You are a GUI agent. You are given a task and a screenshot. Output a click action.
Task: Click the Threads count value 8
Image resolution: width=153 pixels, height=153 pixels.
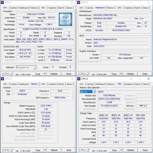coord(70,67)
